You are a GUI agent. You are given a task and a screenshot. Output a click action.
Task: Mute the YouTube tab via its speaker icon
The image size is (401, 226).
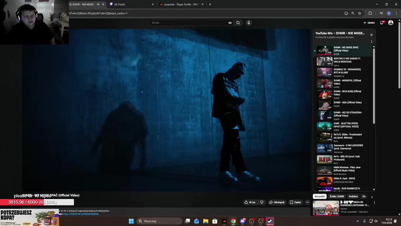98,4
